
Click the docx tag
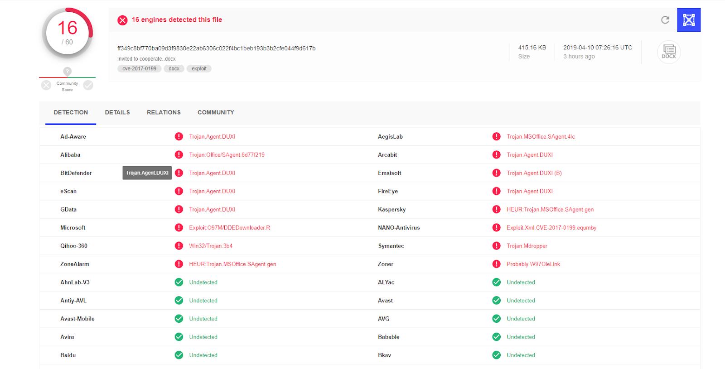[x=174, y=69]
